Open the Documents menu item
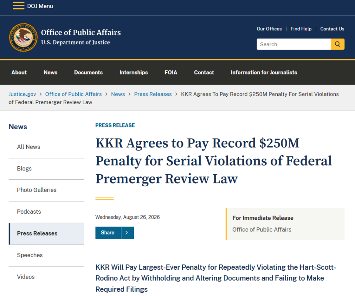355x296 pixels. point(88,72)
